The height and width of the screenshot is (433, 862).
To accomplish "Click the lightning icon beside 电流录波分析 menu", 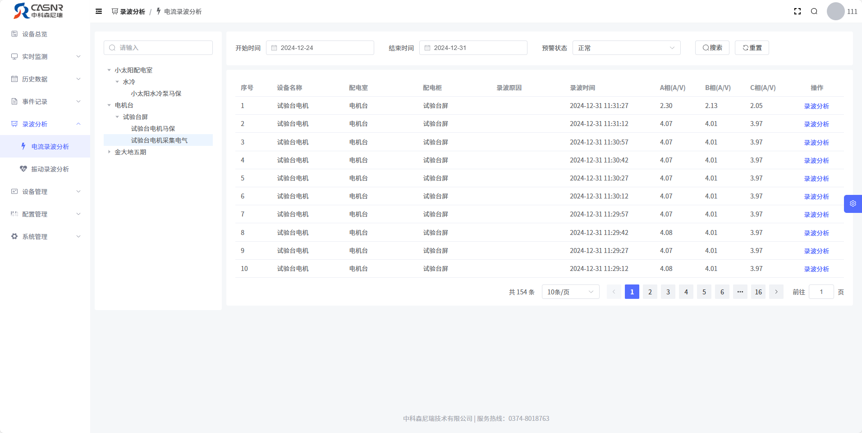I will [23, 146].
